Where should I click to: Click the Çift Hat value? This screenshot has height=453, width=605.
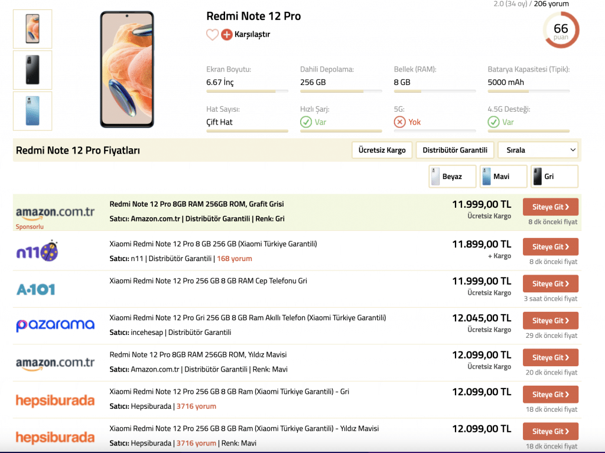[x=219, y=122]
